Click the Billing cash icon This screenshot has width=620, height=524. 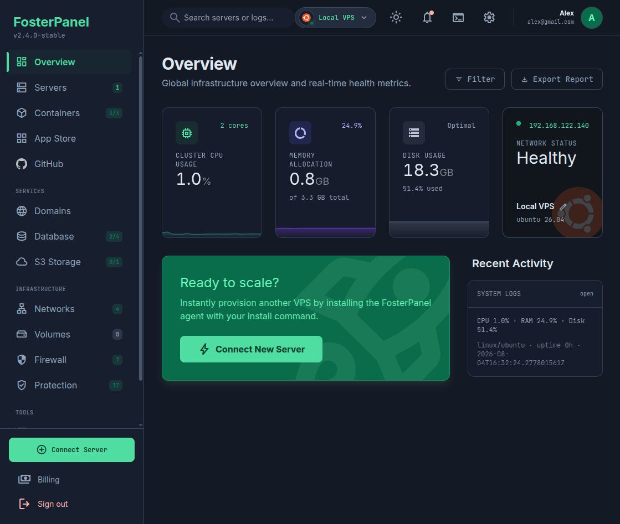coord(24,479)
